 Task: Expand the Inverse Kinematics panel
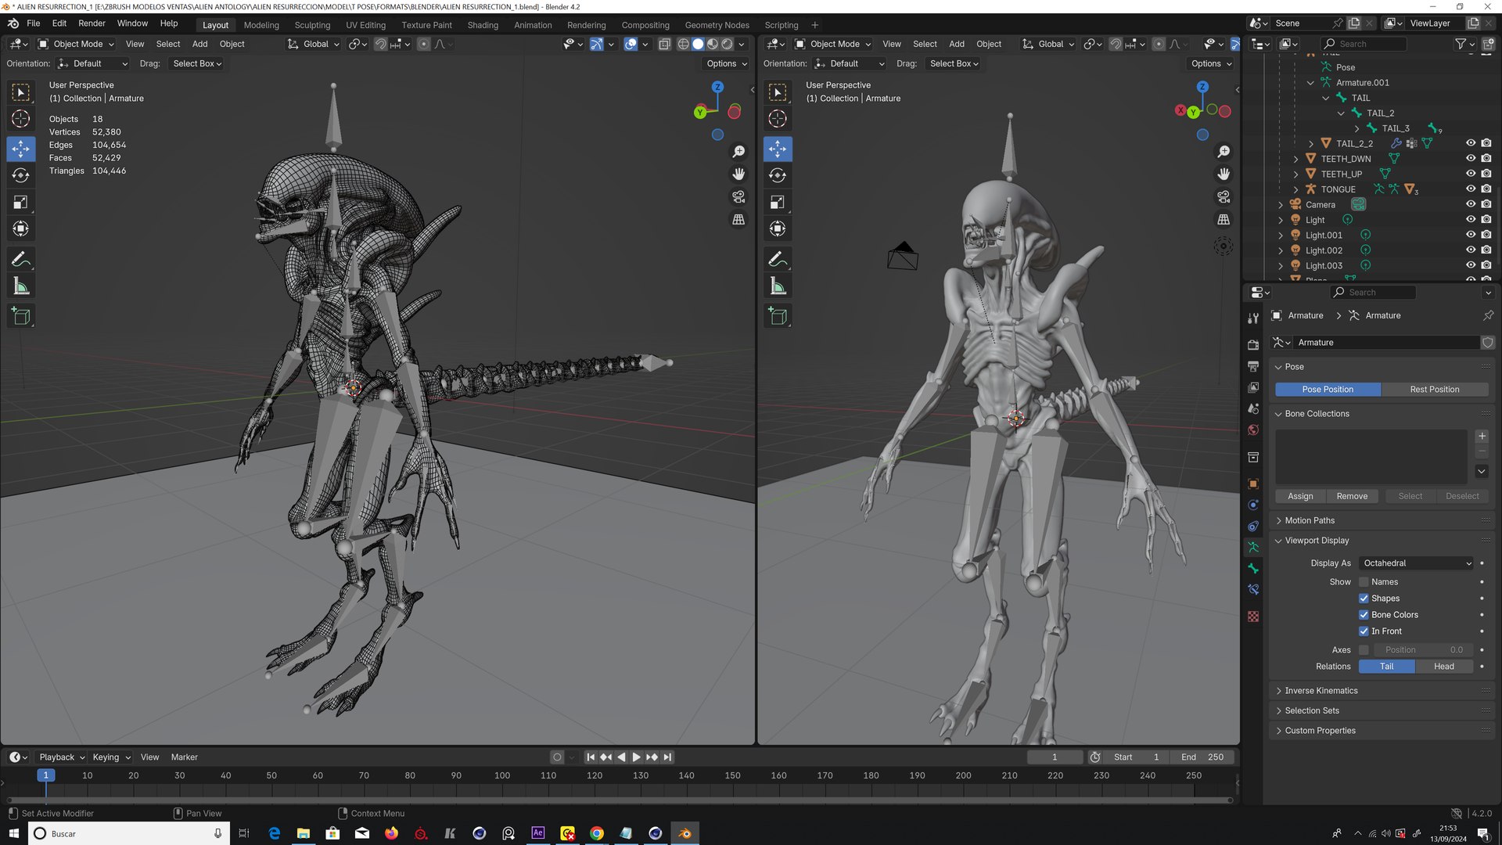coord(1279,691)
